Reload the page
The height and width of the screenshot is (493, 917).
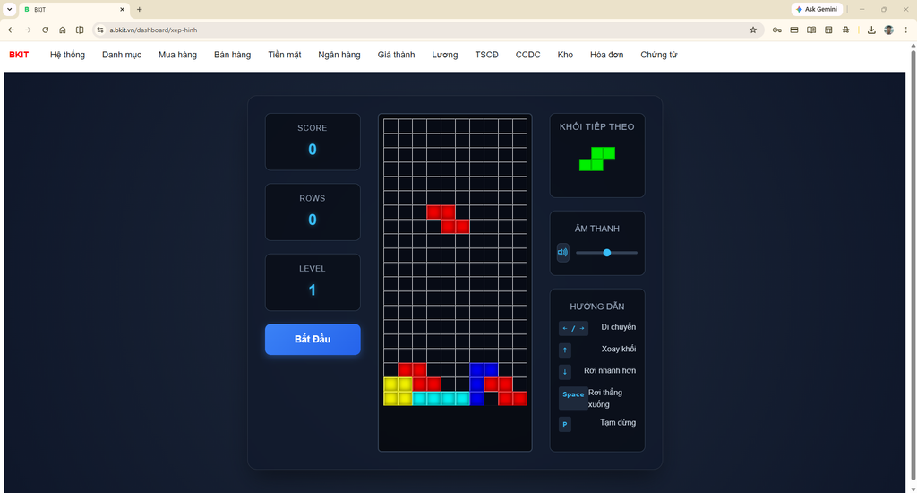pos(45,30)
